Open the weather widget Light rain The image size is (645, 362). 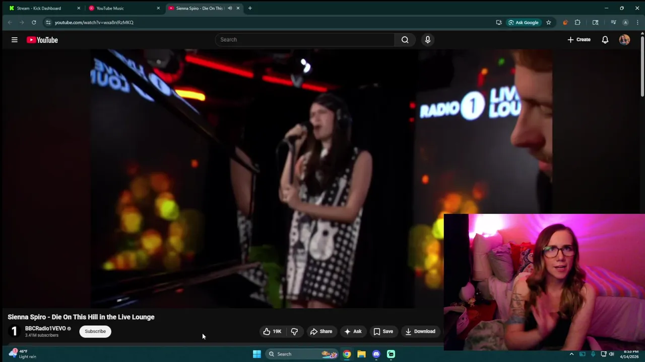tap(23, 354)
